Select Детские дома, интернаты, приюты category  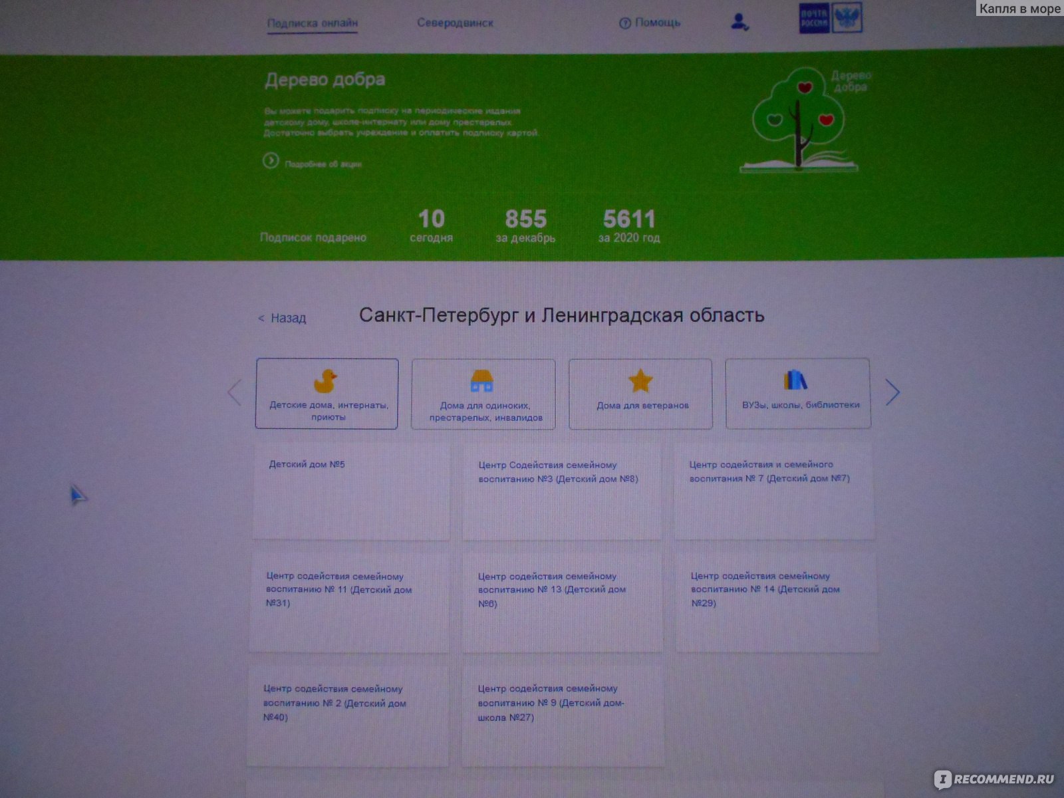[x=327, y=394]
